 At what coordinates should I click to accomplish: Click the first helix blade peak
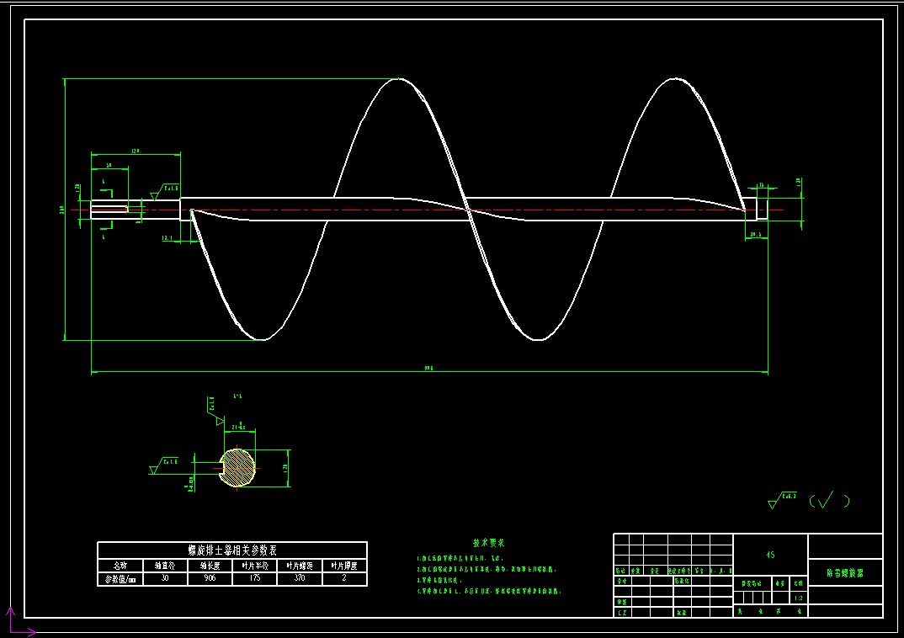point(398,79)
